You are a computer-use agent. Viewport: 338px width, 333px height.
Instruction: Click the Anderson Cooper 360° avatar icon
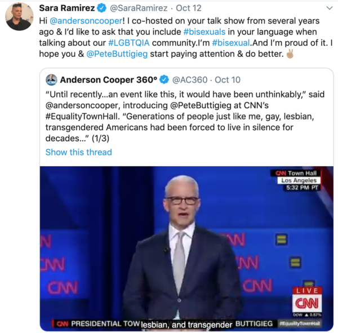(x=51, y=80)
